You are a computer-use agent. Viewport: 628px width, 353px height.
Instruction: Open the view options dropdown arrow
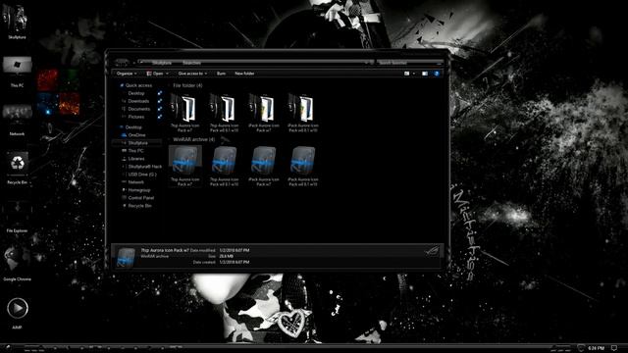click(x=414, y=74)
